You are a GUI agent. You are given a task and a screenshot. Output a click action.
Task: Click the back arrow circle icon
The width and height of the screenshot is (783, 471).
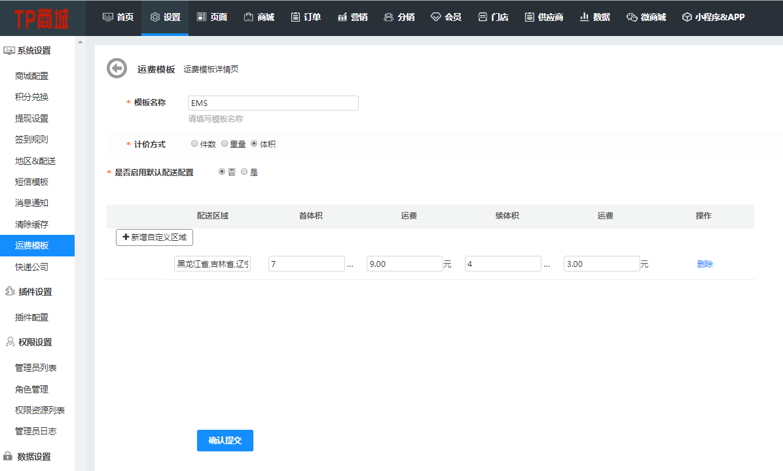(x=117, y=69)
